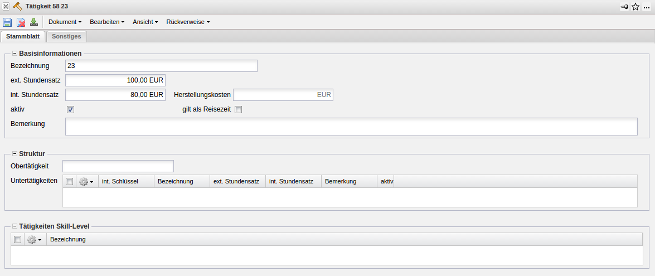The width and height of the screenshot is (655, 276).
Task: Click the Bezeichnung header in Skill-Level table
Action: [345, 240]
